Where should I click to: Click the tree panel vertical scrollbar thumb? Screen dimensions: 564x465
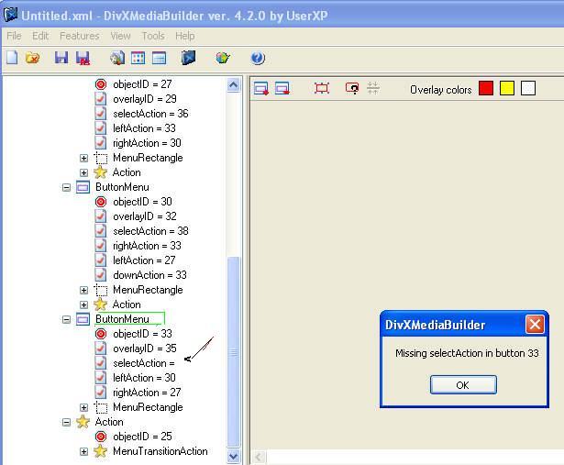point(234,352)
